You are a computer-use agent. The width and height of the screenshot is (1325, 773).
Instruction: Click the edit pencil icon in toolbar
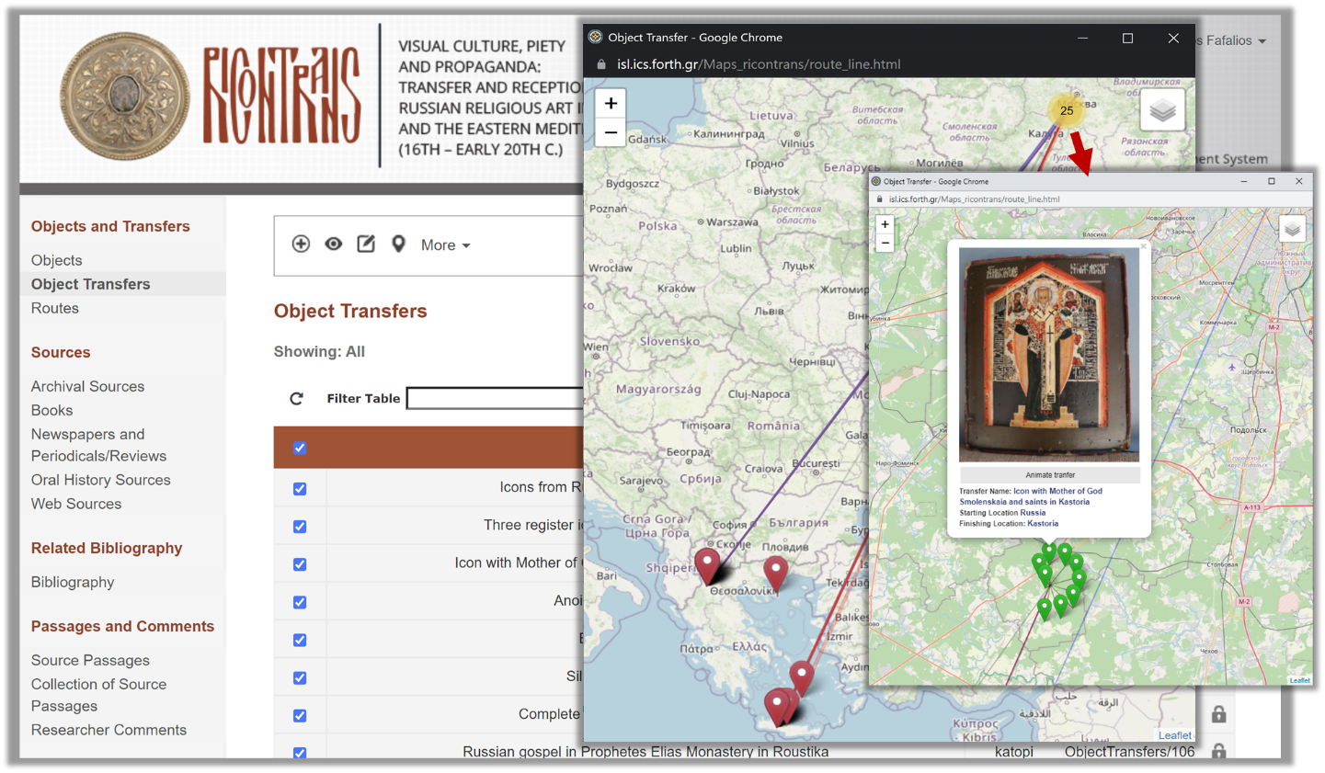click(x=366, y=244)
